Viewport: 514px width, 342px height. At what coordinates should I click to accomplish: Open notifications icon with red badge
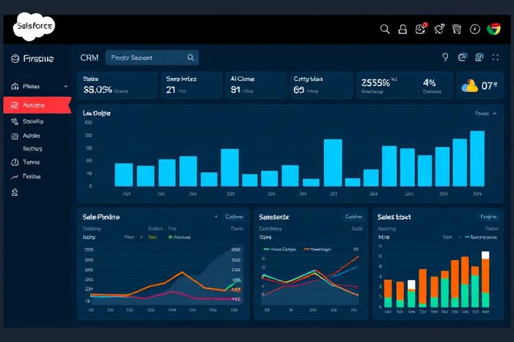421,29
